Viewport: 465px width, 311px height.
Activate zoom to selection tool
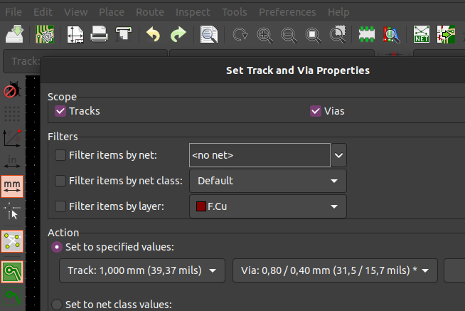pos(338,34)
